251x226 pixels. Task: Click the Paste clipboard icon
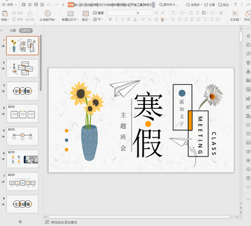5,14
